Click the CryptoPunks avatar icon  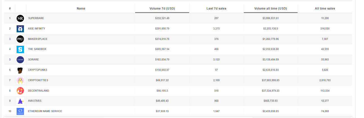click(20, 70)
